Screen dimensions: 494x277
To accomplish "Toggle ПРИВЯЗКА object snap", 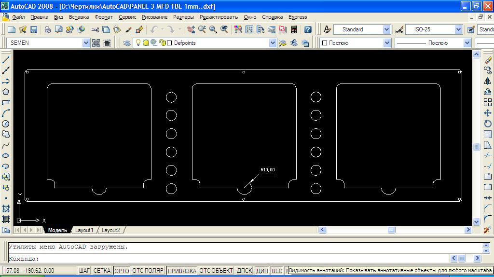I will [x=182, y=270].
